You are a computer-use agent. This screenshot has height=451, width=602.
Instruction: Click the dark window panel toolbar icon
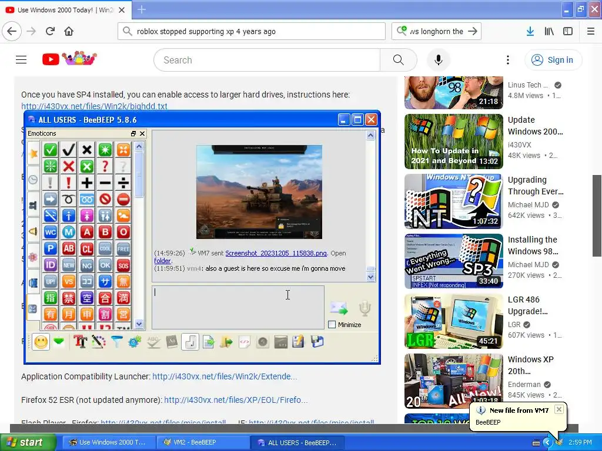coord(281,341)
